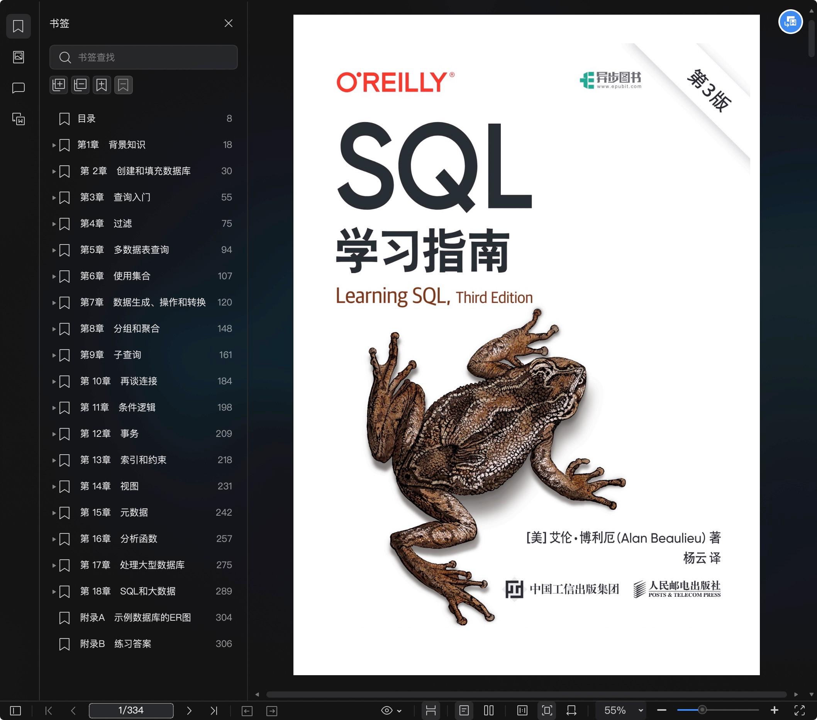This screenshot has height=720, width=817.
Task: Select two page view
Action: click(489, 710)
